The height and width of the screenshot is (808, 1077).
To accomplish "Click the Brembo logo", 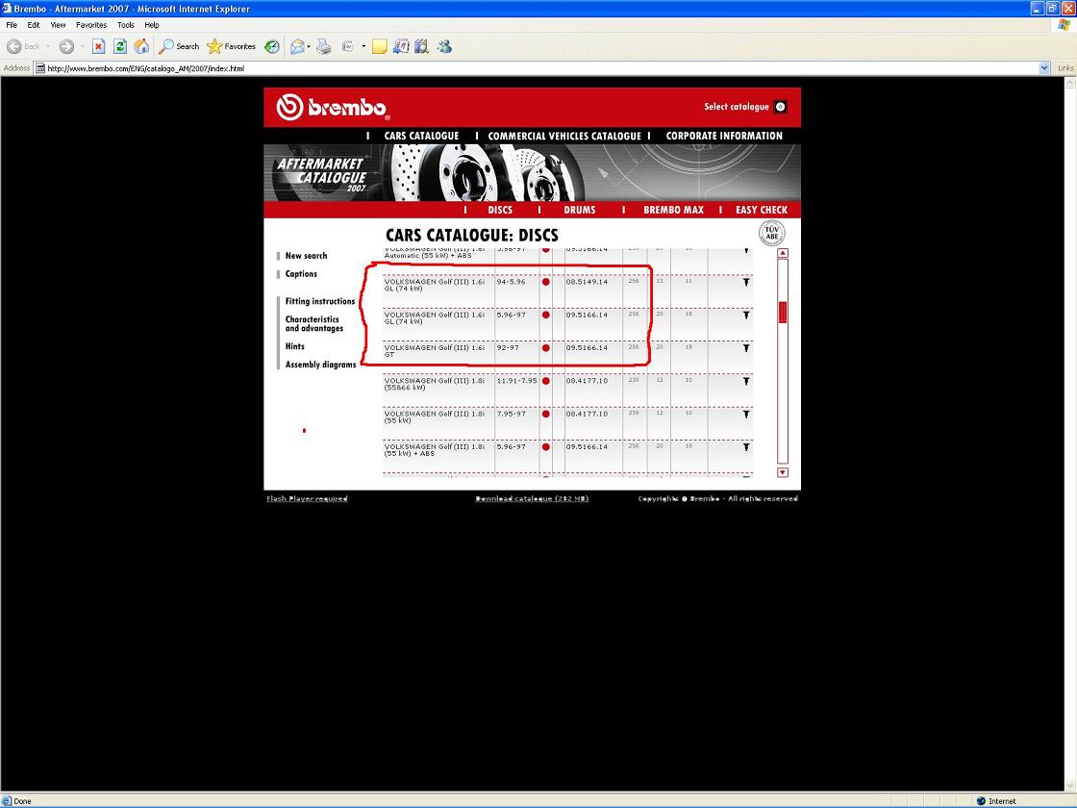I will point(333,107).
